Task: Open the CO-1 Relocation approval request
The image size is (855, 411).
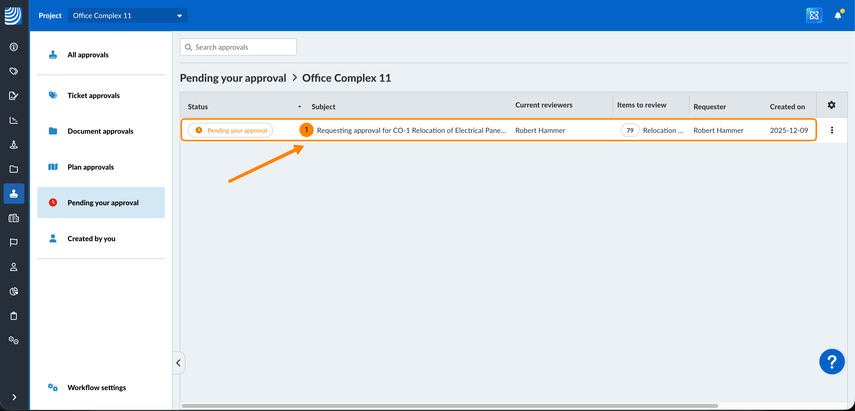Action: [x=411, y=130]
